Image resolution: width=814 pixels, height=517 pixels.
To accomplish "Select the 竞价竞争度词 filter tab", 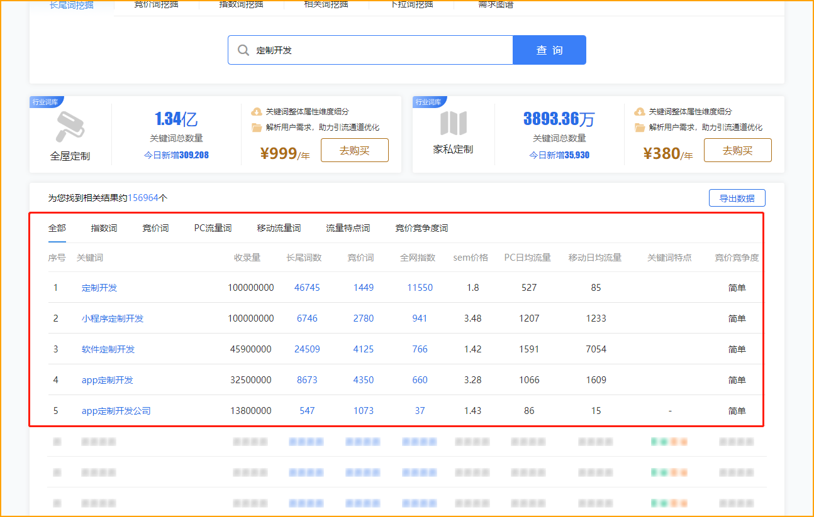I will [x=421, y=228].
